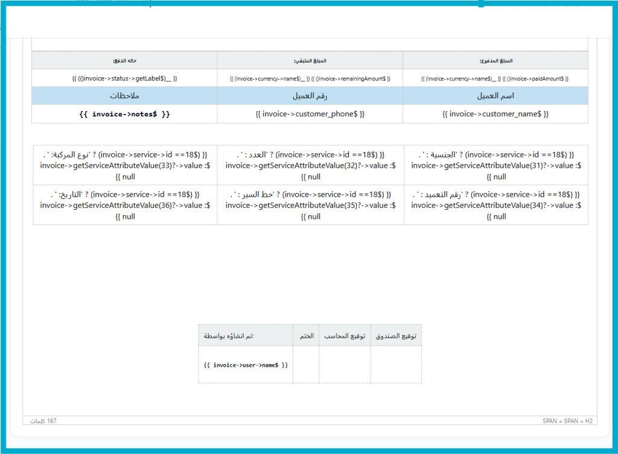618x454 pixels.
Task: Click the empty cell under توقيع الصندوق
Action: tap(396, 364)
